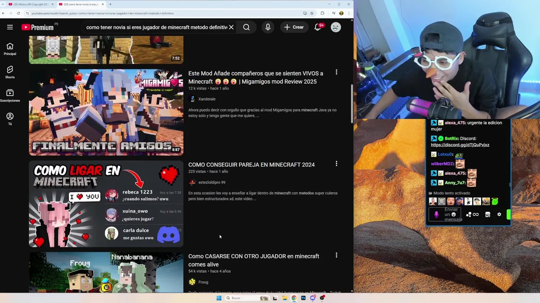The height and width of the screenshot is (303, 540).
Task: Bookmark this page with the star icon
Action: click(x=312, y=13)
